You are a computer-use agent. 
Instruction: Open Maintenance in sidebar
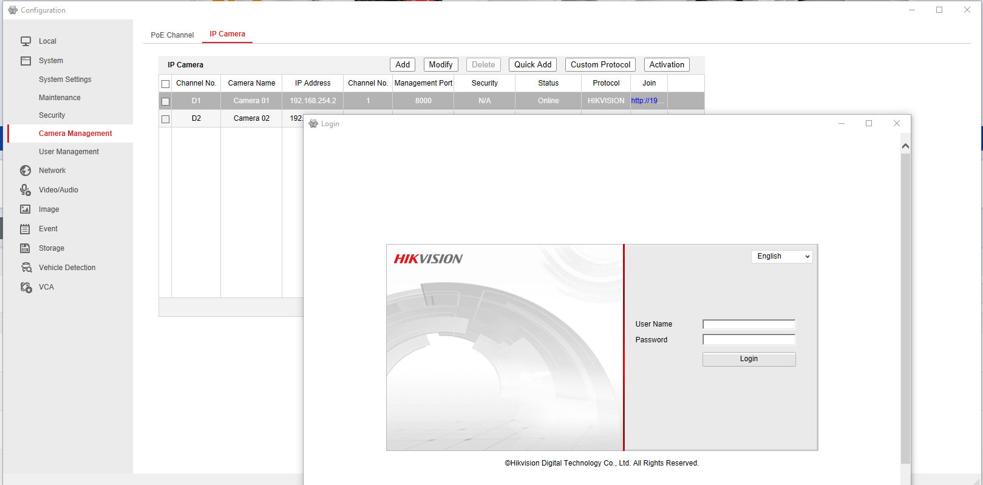(x=60, y=98)
